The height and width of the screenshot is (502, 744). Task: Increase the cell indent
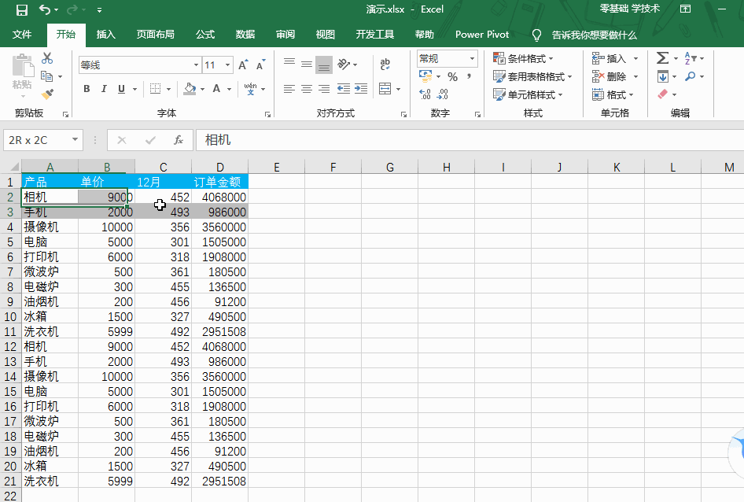click(361, 89)
